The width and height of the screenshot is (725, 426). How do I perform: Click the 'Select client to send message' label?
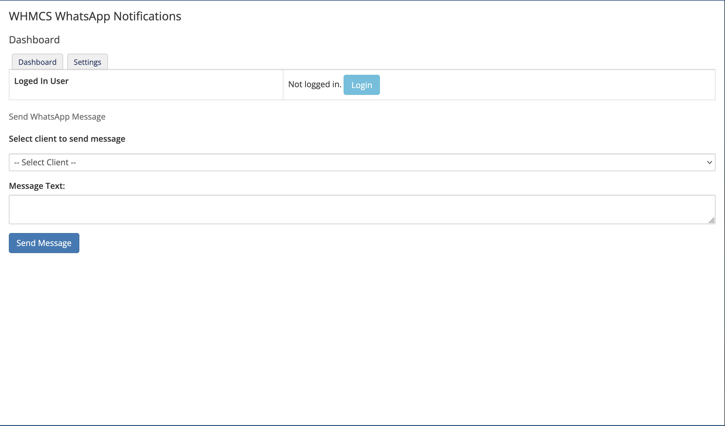[67, 139]
